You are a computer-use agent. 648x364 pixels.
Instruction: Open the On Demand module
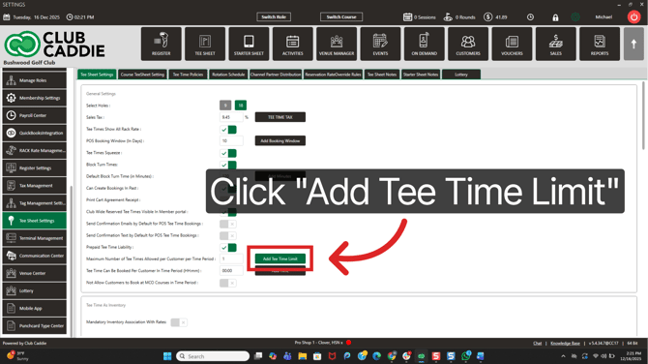(x=424, y=44)
